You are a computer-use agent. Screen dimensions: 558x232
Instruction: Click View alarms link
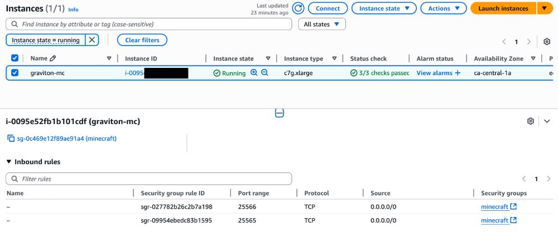(435, 73)
